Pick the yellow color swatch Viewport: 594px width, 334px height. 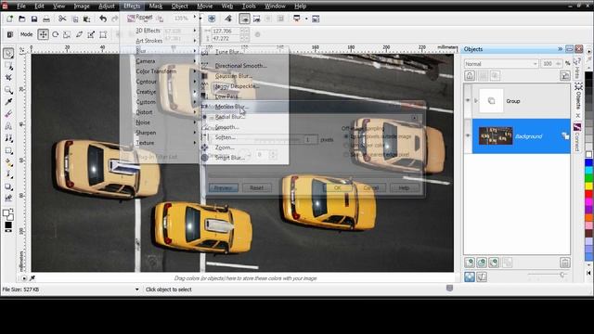click(x=588, y=186)
